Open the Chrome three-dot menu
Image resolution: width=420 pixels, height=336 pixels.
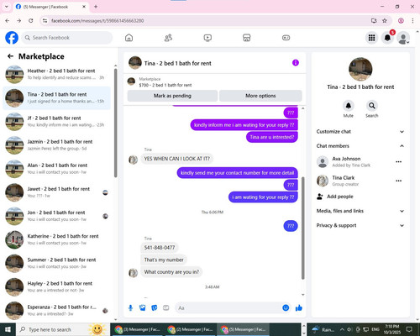pyautogui.click(x=412, y=20)
